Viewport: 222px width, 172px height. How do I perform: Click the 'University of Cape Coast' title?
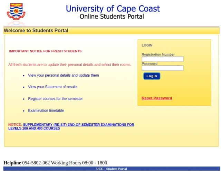coord(113,8)
